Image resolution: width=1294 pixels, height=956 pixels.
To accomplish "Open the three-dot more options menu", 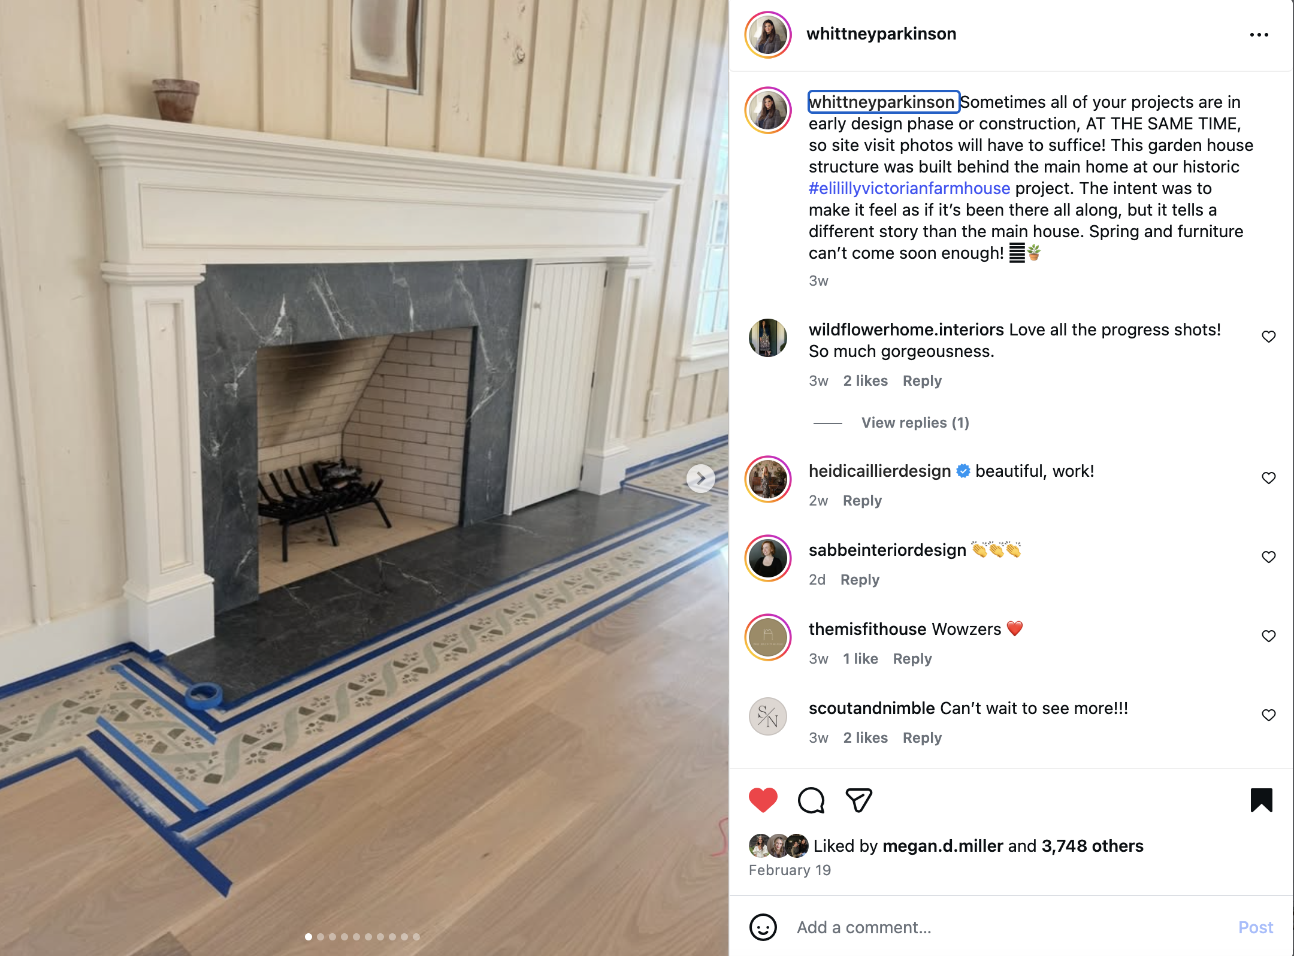I will 1259,35.
